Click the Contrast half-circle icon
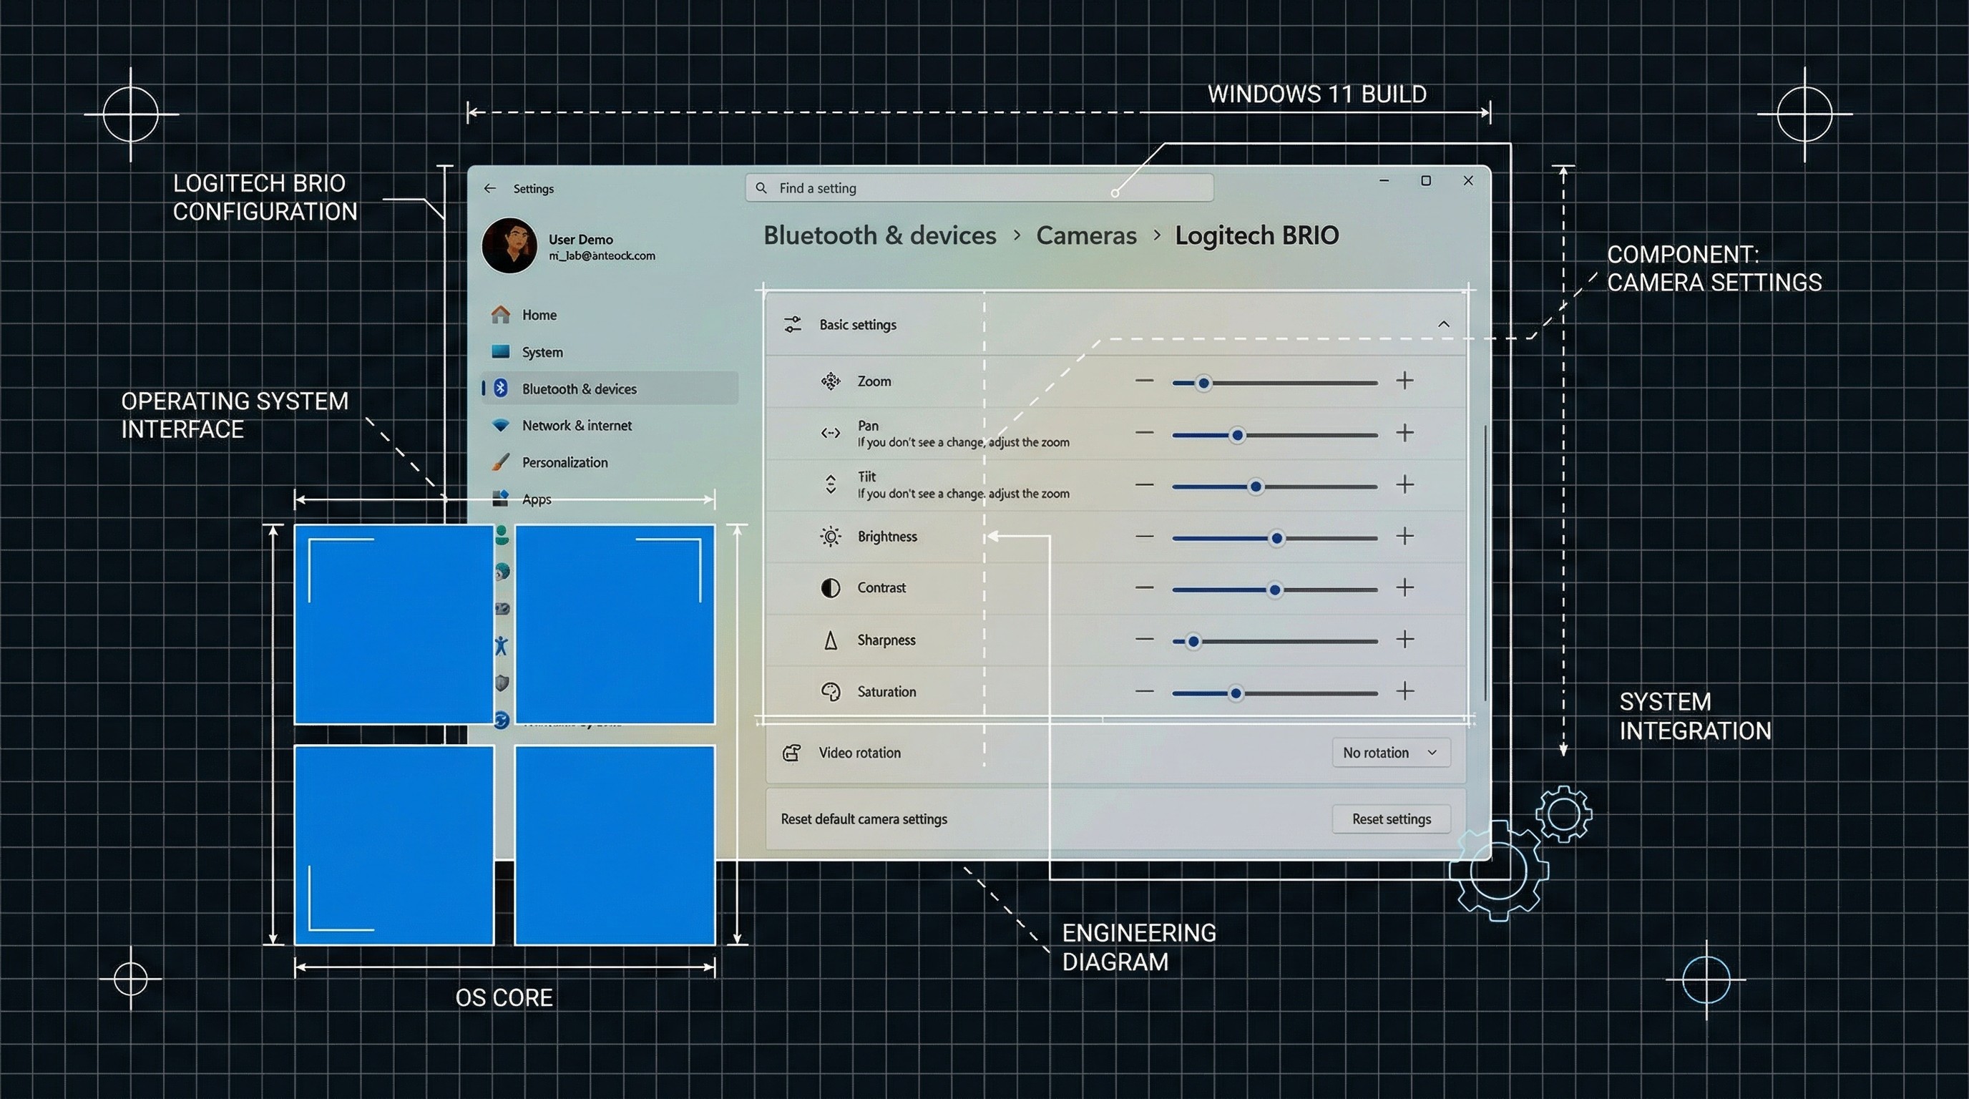 (x=830, y=587)
